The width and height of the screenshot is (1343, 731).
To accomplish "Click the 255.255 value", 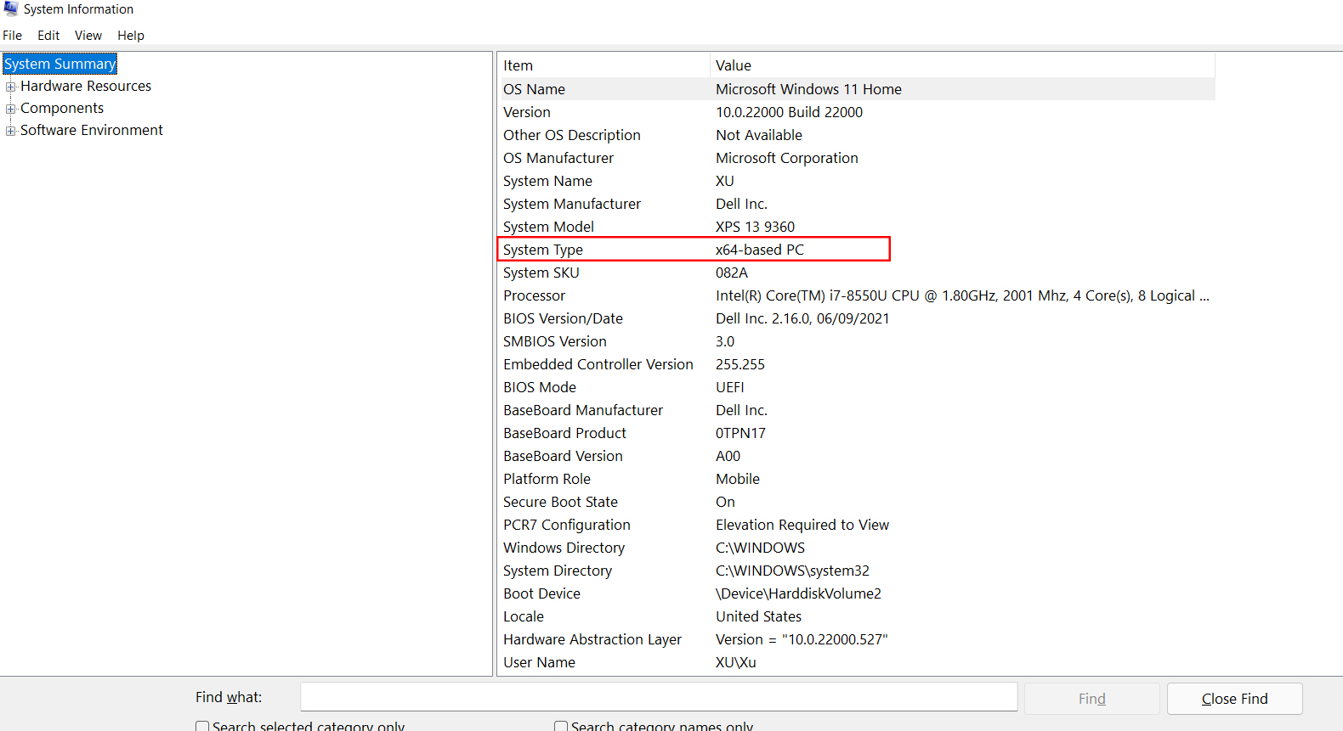I will 740,364.
